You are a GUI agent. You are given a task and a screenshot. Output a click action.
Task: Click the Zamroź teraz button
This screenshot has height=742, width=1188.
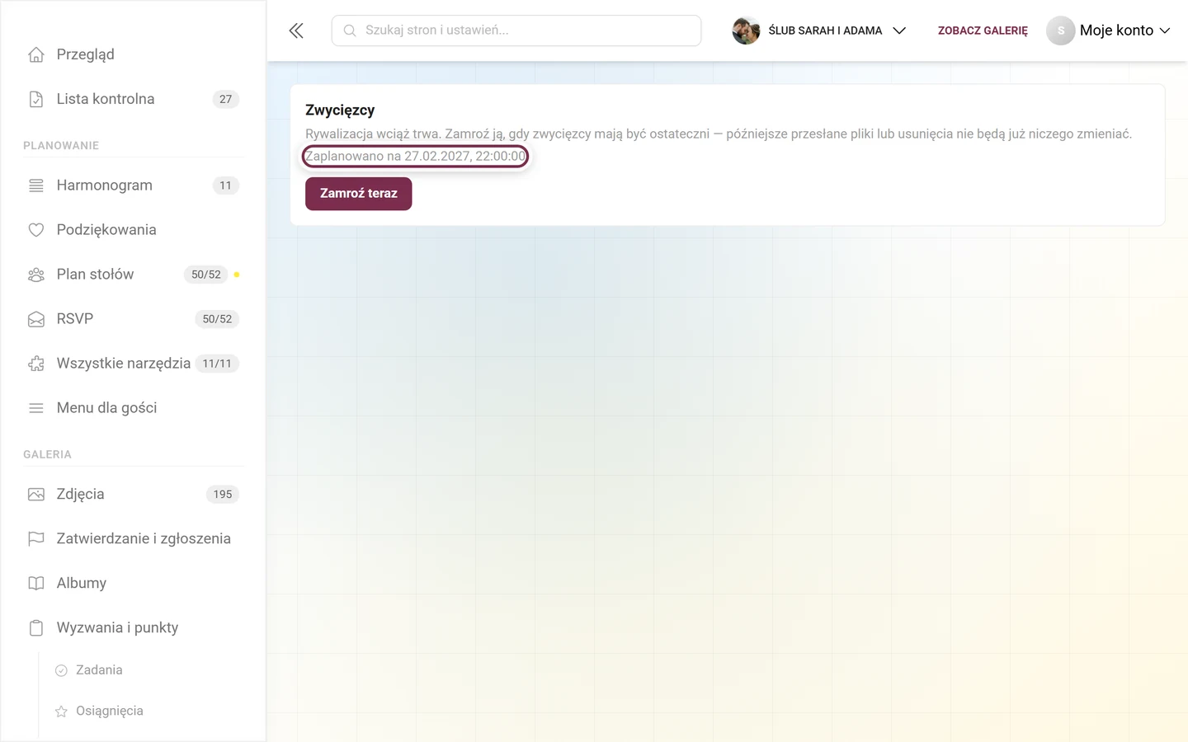[x=359, y=194]
